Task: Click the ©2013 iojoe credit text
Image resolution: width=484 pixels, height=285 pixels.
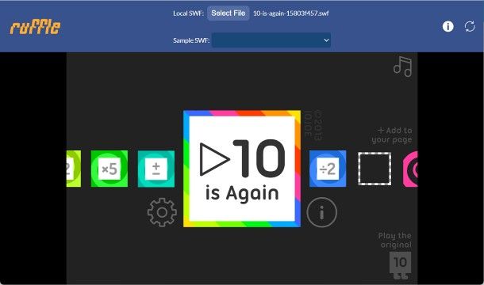Action: coord(313,125)
